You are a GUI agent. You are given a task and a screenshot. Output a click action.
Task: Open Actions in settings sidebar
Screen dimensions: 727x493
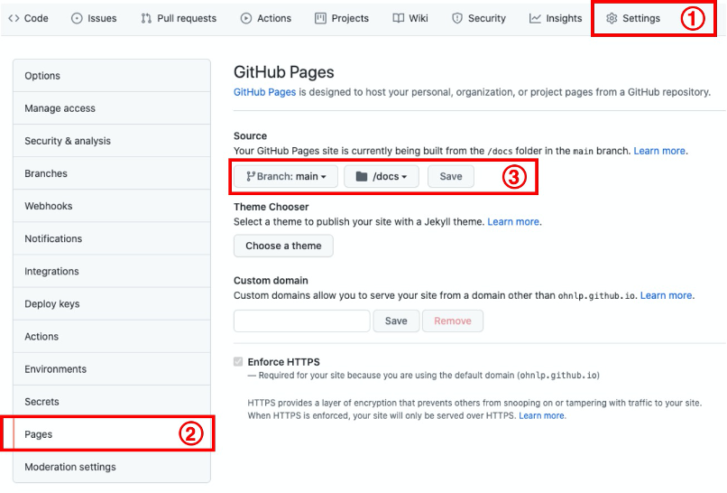pyautogui.click(x=112, y=336)
